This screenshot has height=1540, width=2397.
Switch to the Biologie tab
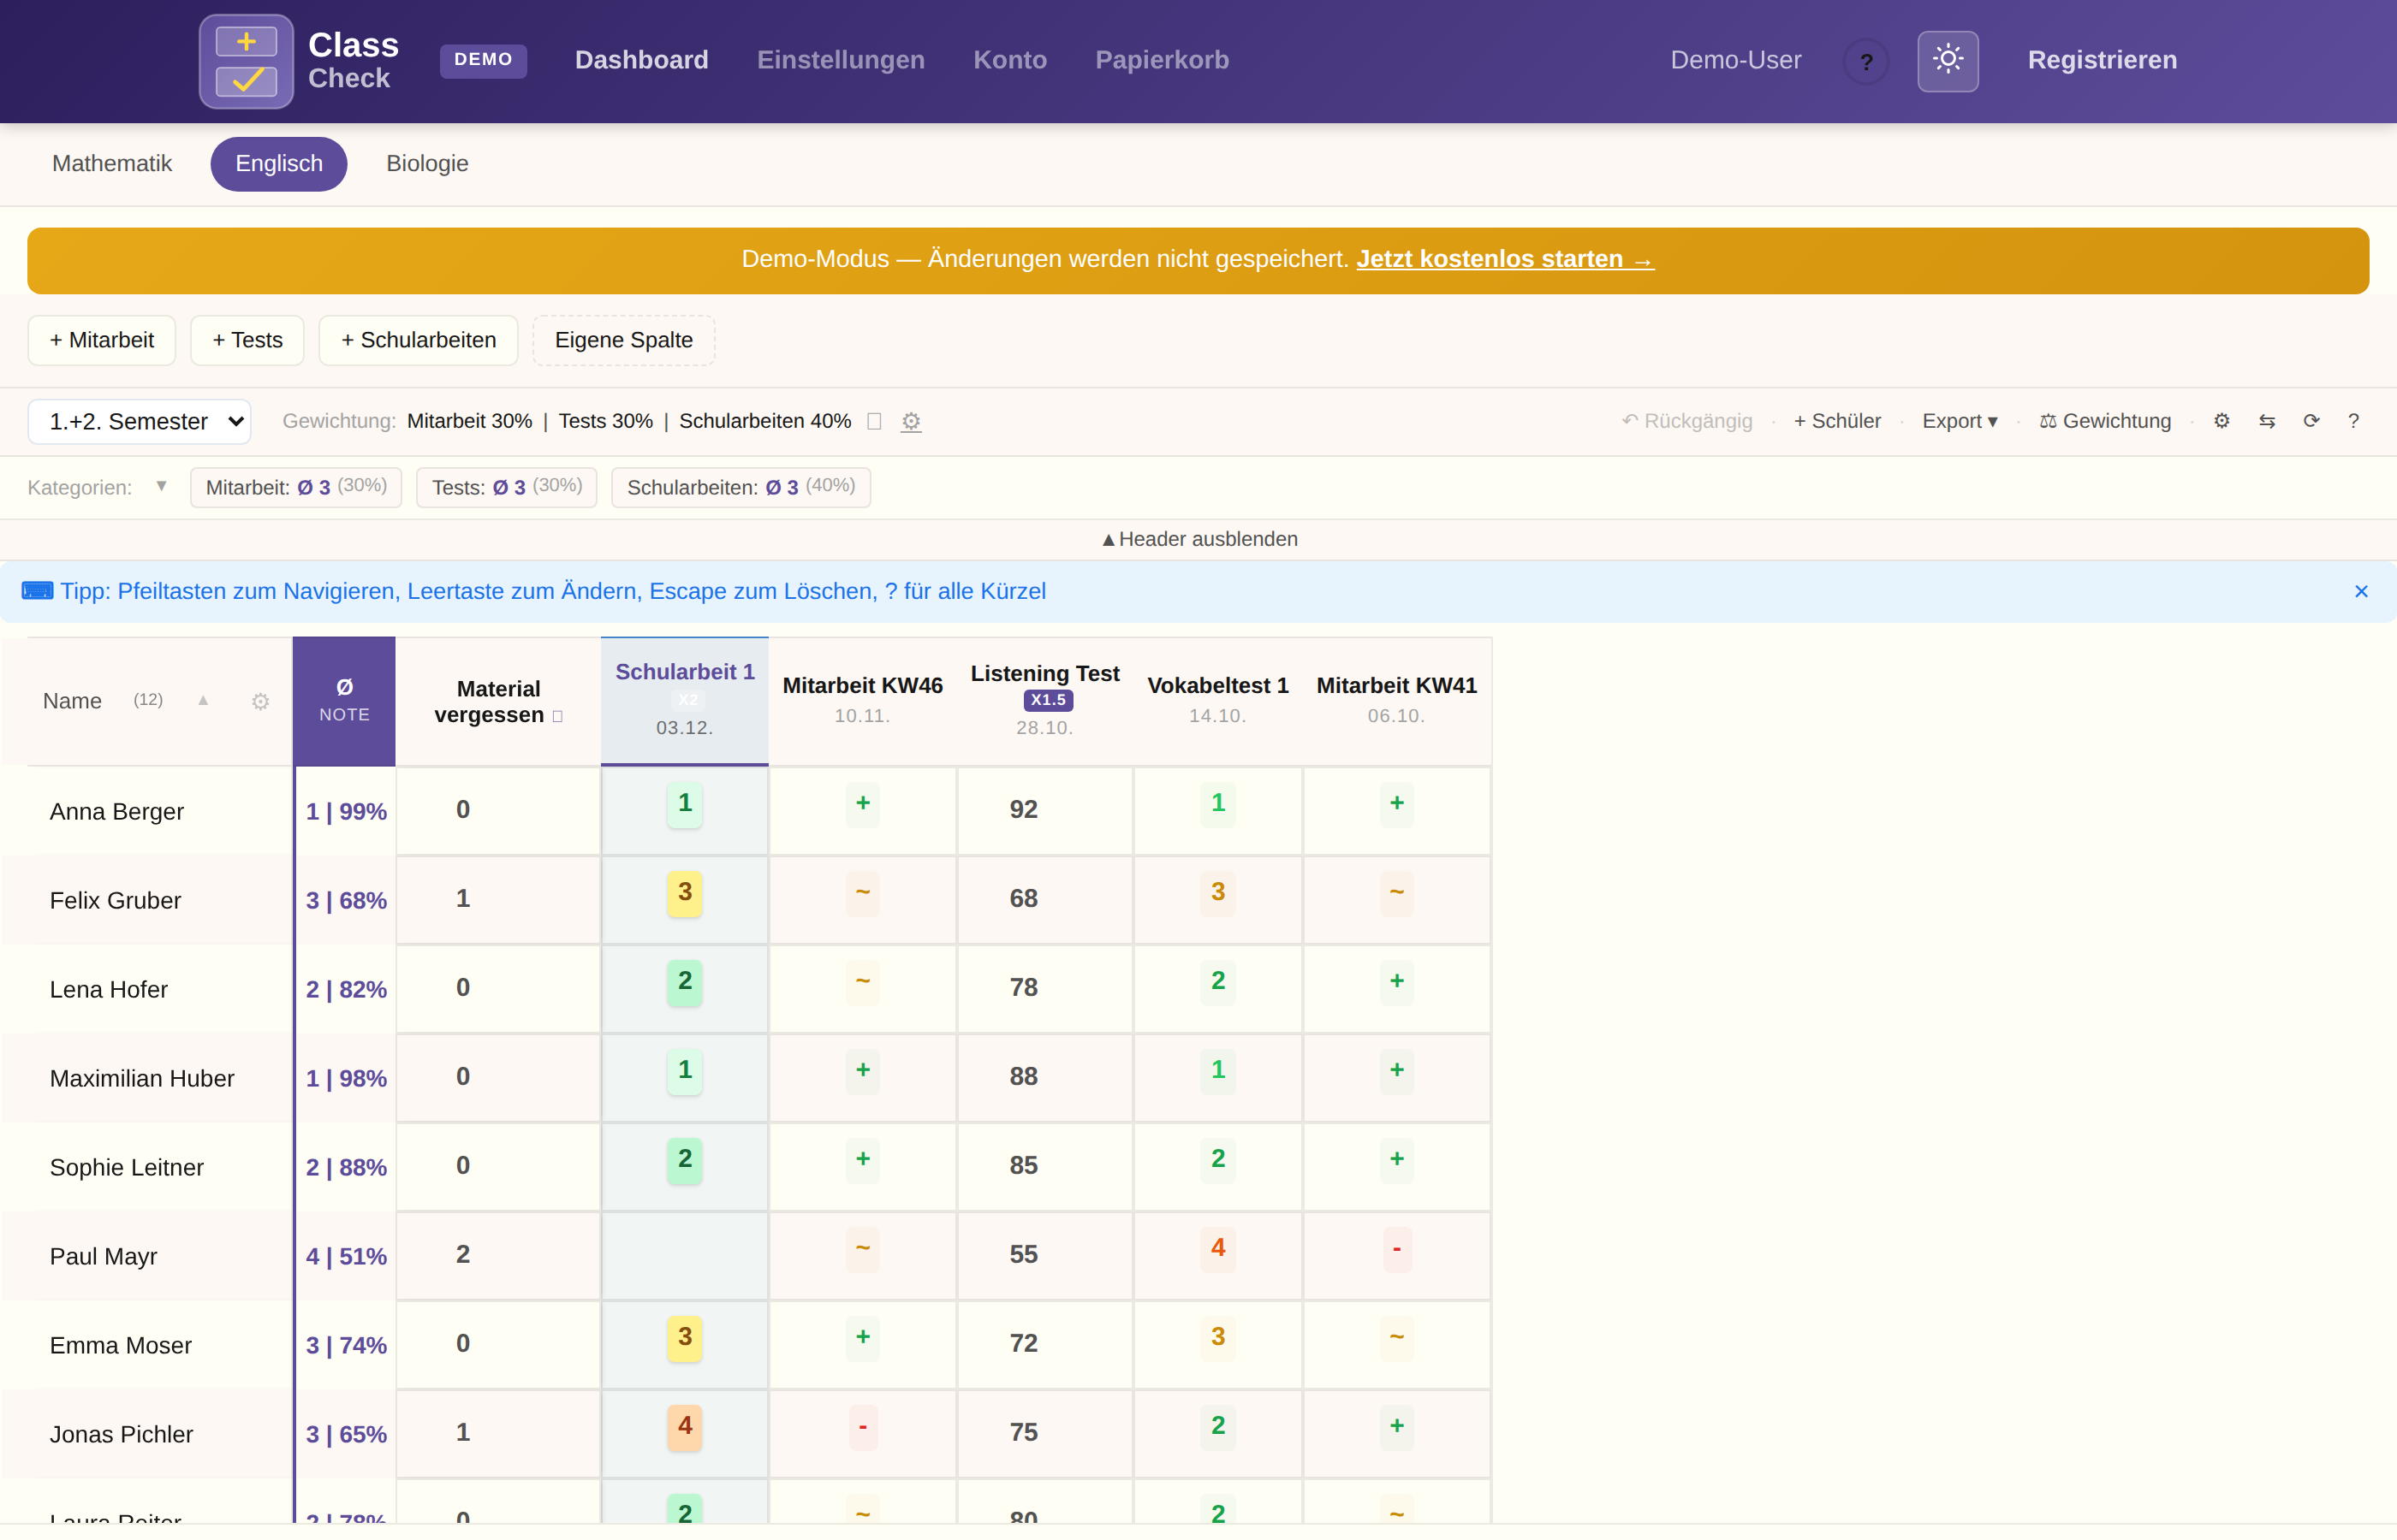click(x=427, y=163)
